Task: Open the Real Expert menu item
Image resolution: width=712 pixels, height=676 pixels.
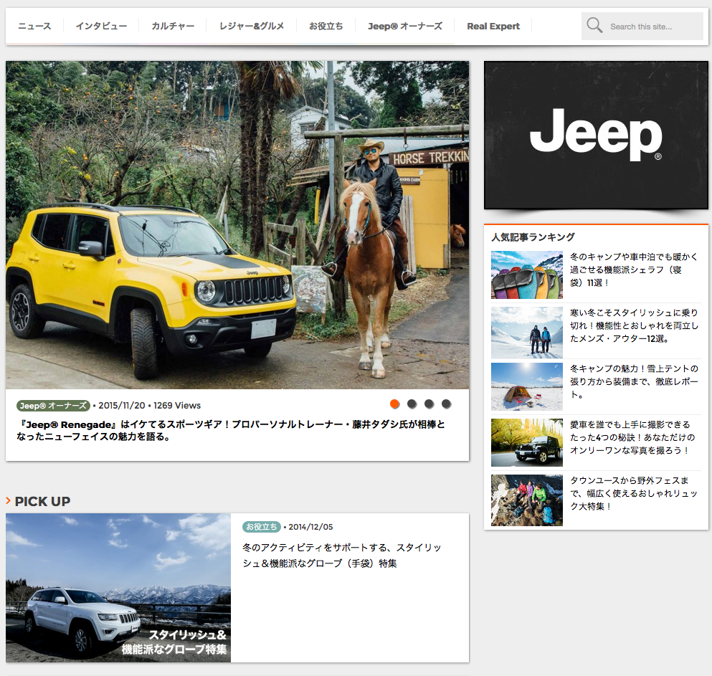Action: tap(493, 27)
